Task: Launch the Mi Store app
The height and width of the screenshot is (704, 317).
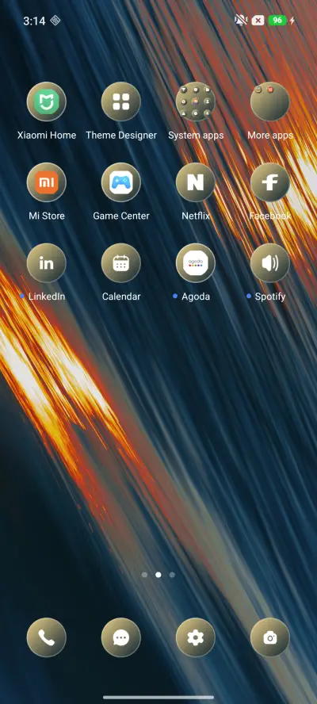Action: coord(46,182)
